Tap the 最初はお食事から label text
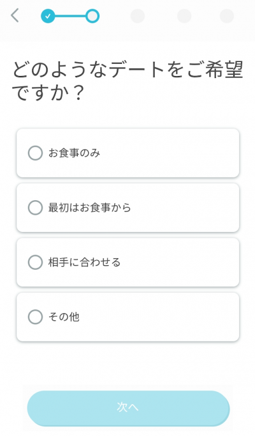The width and height of the screenshot is (255, 436). 89,208
